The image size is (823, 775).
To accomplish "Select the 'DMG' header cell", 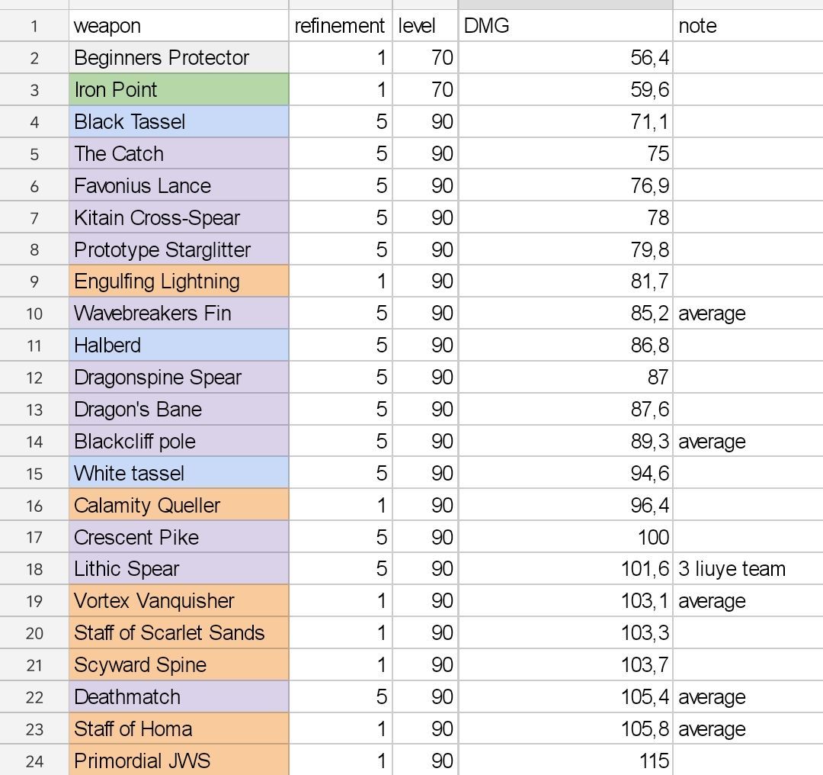I will tap(565, 26).
